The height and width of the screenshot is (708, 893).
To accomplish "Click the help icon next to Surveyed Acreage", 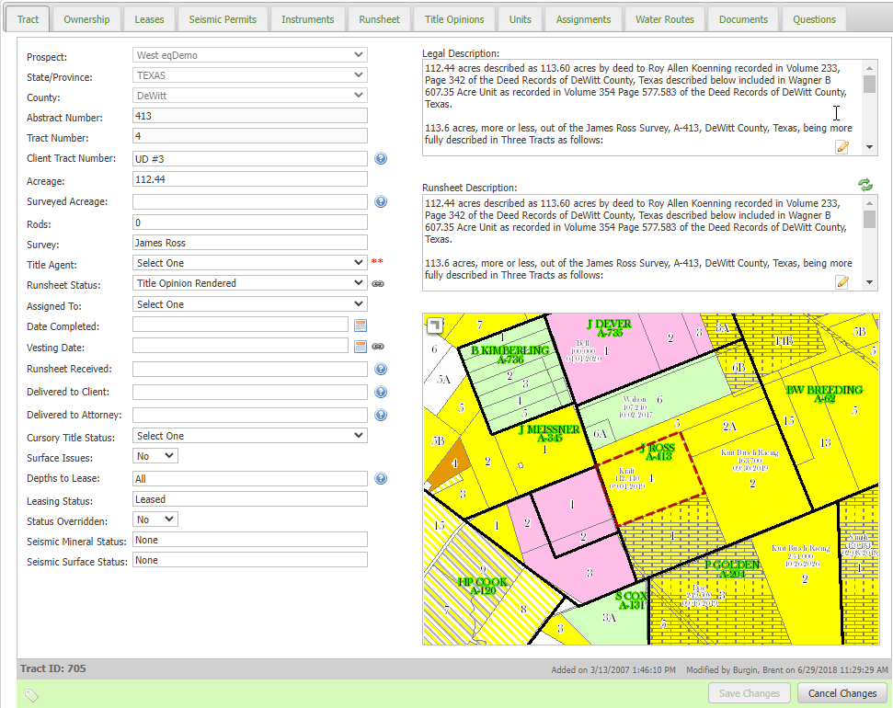I will pos(381,202).
